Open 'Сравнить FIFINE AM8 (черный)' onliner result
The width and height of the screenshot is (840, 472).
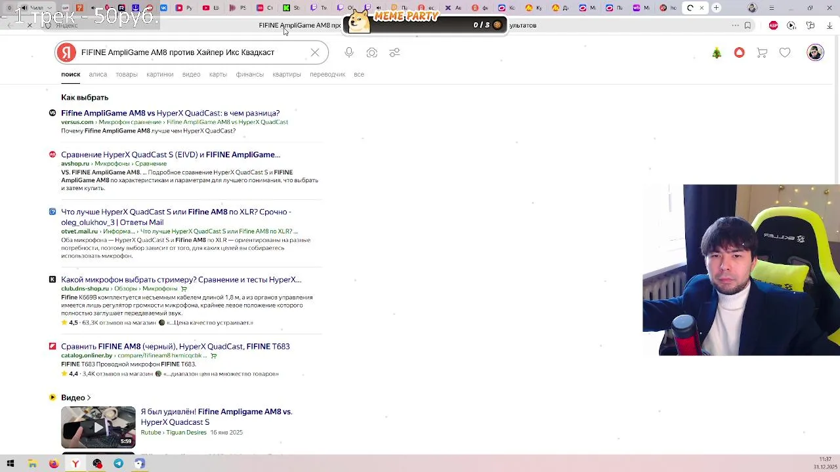[175, 346]
